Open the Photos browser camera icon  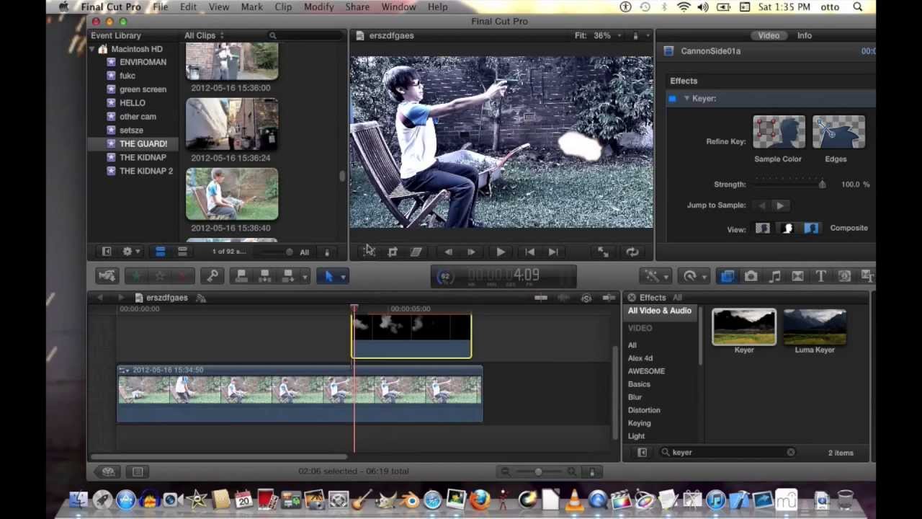tap(751, 276)
